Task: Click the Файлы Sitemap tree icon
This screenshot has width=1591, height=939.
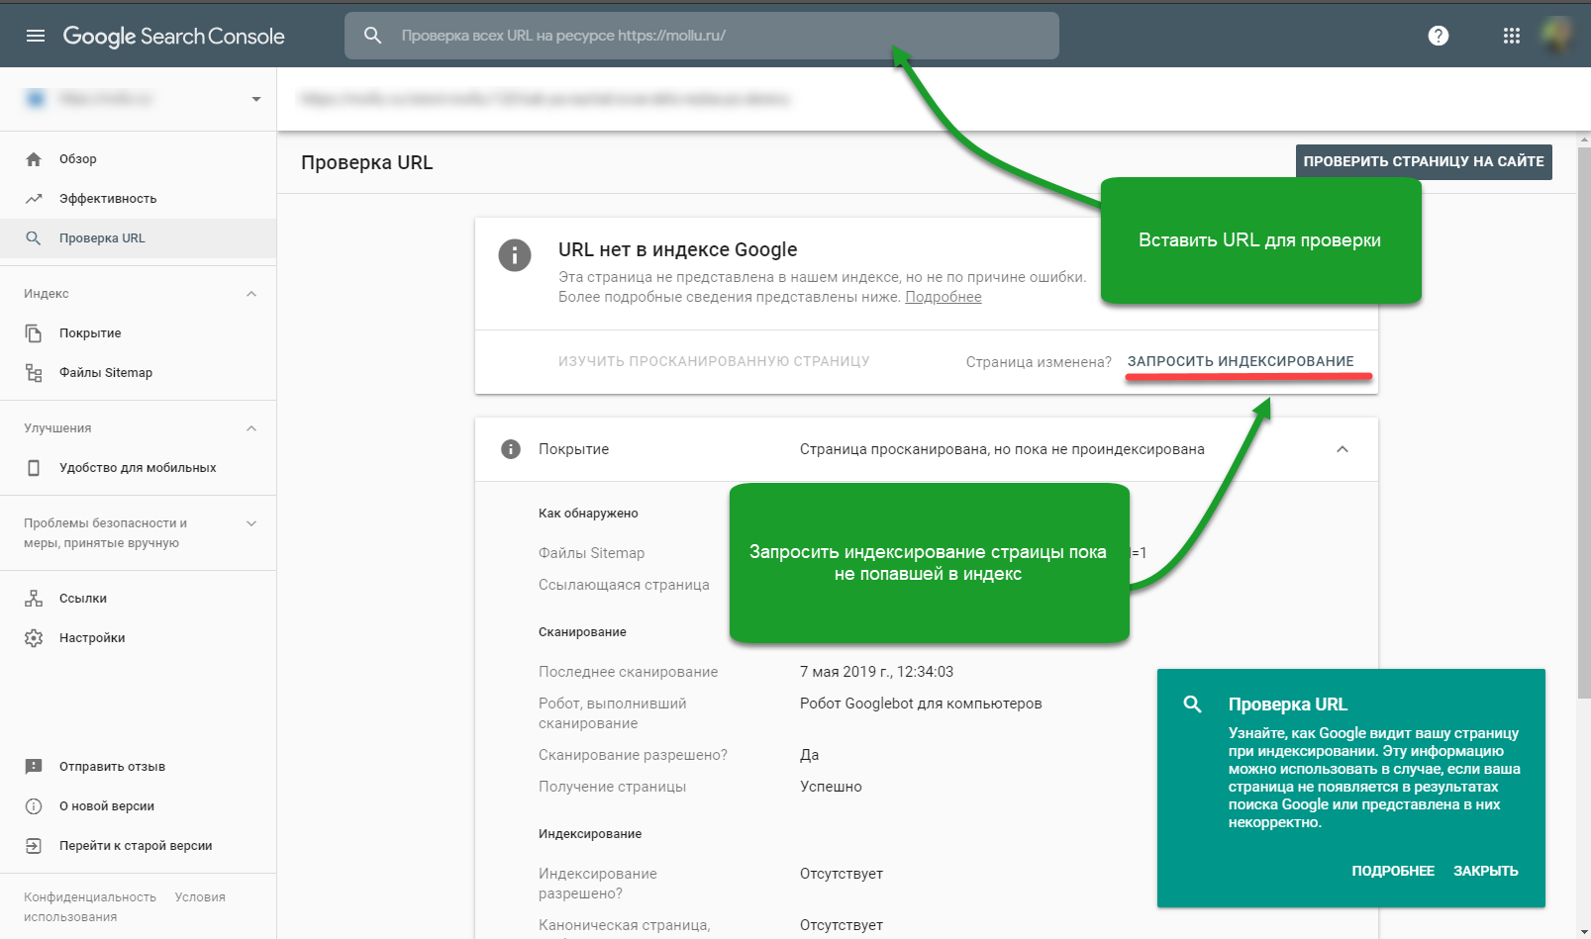Action: [34, 373]
